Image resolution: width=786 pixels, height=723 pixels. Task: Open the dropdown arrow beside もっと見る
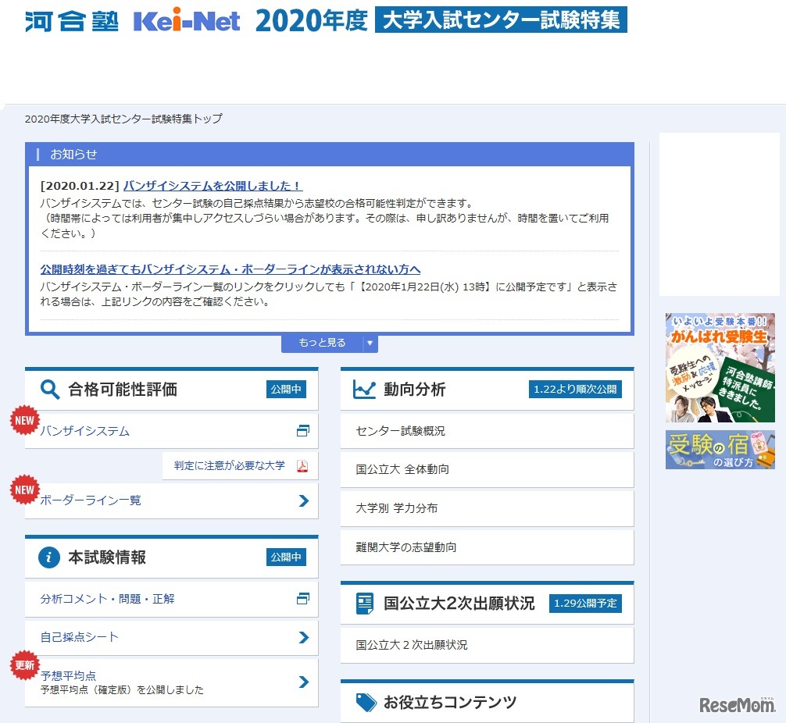click(x=370, y=343)
